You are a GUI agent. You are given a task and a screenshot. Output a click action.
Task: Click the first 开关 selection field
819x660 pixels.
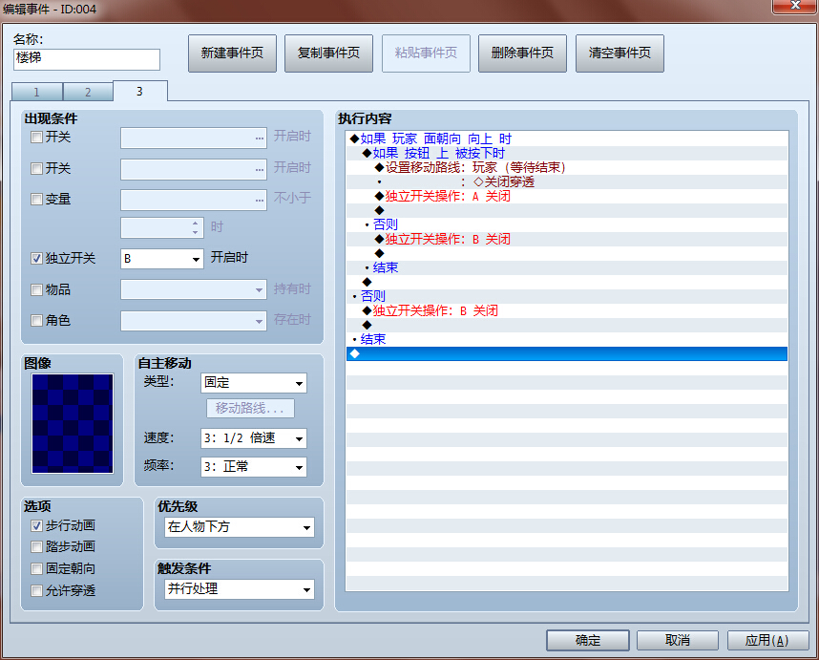[x=193, y=138]
